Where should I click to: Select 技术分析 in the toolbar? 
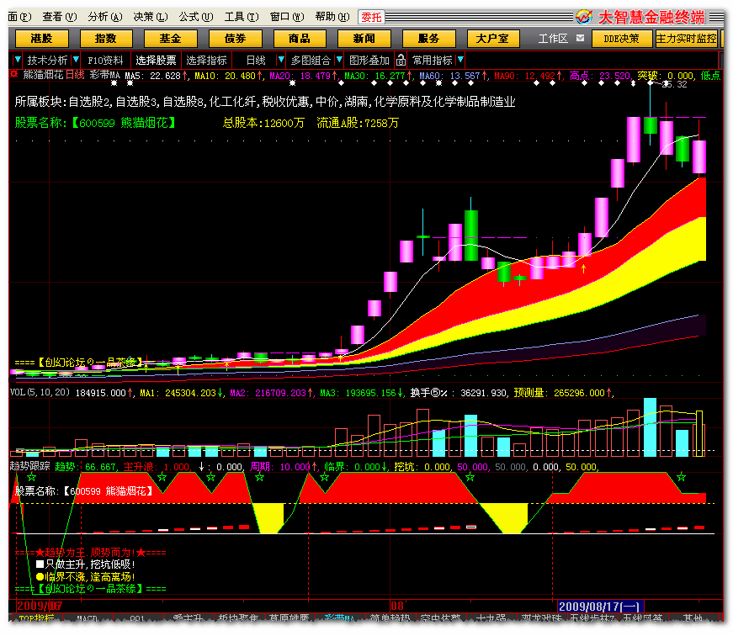(x=47, y=61)
